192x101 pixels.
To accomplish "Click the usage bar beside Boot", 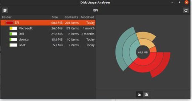I will pos(13,45).
